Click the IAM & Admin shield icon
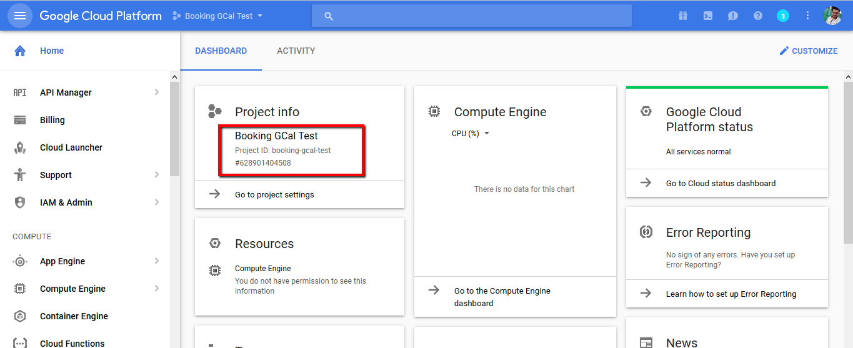Image resolution: width=853 pixels, height=348 pixels. (20, 202)
